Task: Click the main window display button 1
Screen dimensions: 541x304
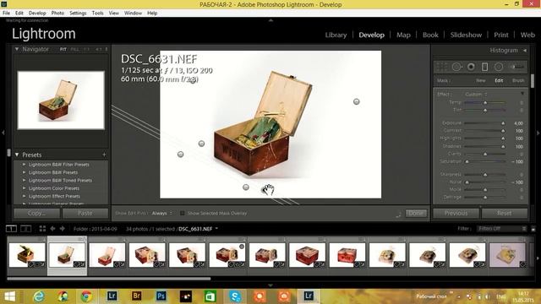Action: coord(11,229)
